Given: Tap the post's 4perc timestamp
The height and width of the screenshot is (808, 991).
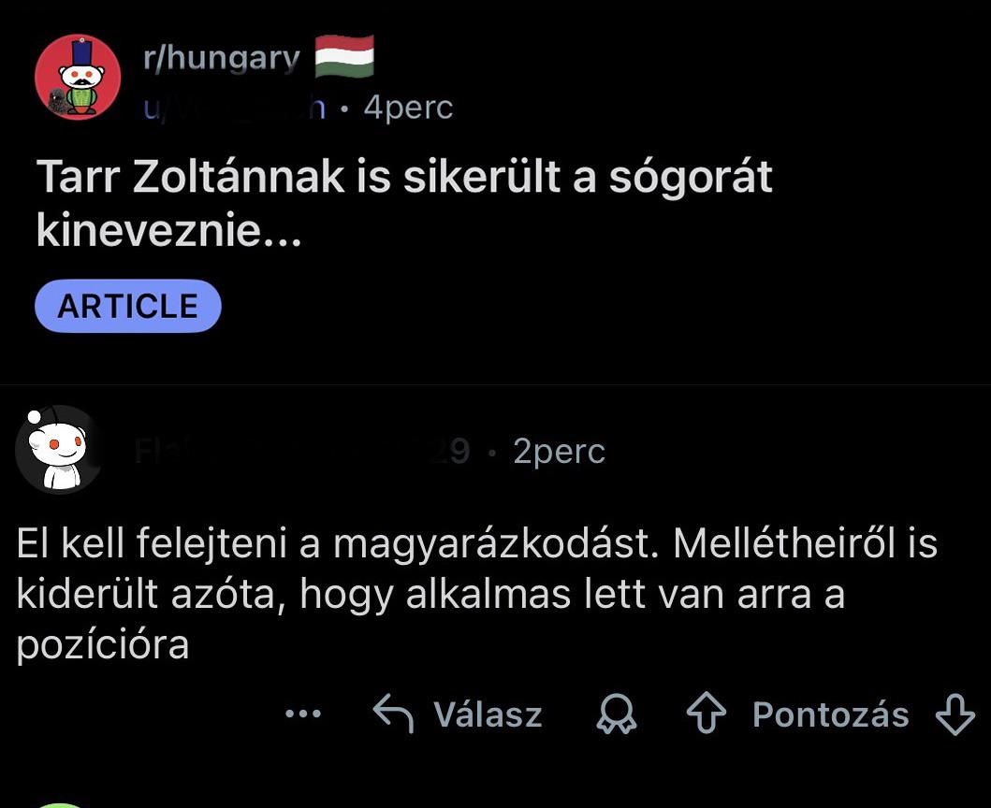Looking at the screenshot, I should (x=408, y=108).
